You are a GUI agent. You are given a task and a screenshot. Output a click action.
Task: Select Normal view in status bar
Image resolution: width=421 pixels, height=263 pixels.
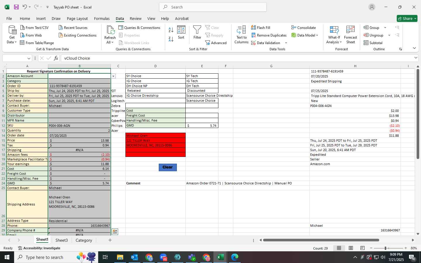[x=339, y=248]
